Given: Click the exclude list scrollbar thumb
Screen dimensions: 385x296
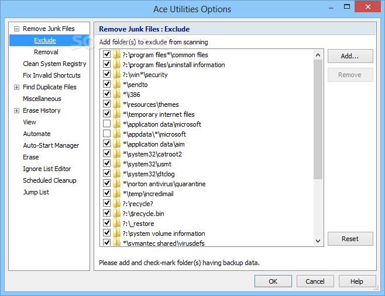Looking at the screenshot, I should [x=318, y=119].
